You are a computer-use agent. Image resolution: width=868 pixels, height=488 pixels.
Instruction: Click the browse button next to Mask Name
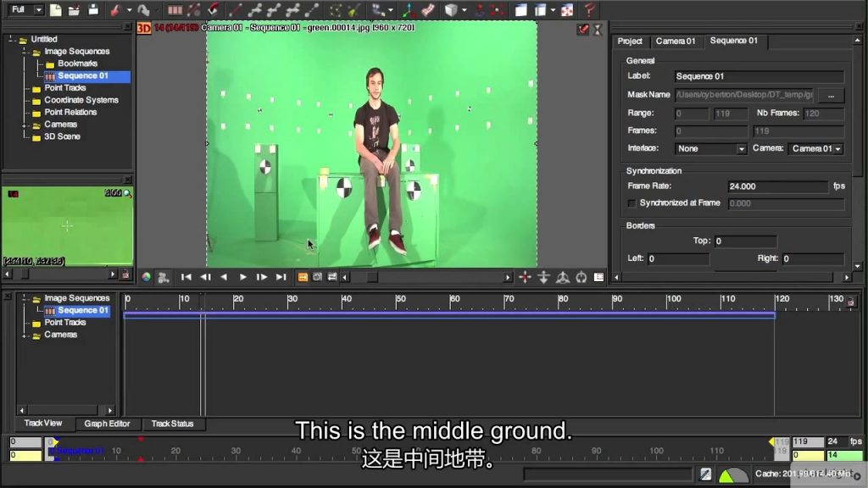[x=830, y=95]
